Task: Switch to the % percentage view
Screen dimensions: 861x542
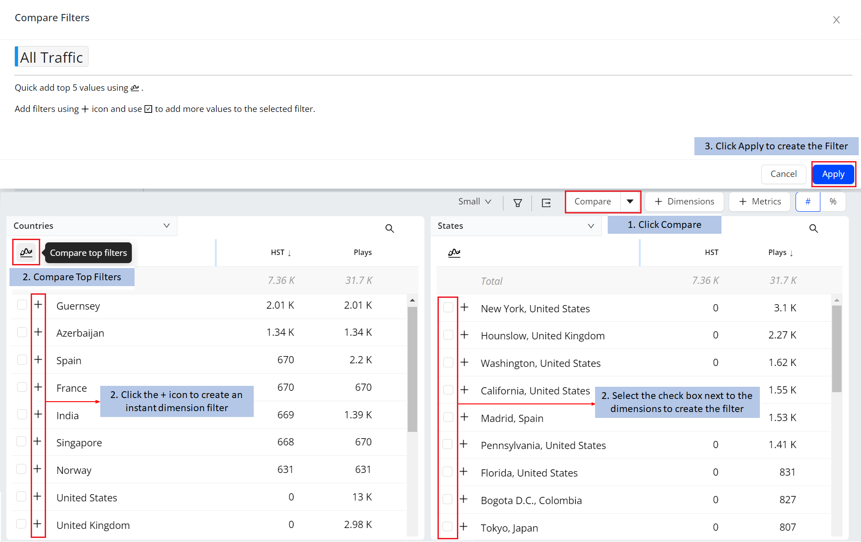Action: click(x=833, y=202)
